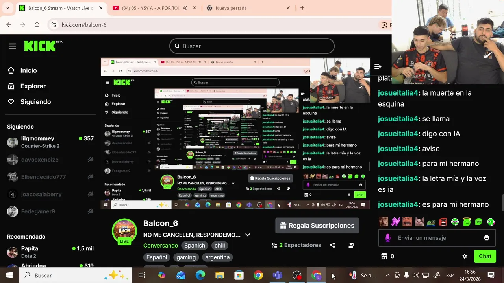Insert green headphones kiss emote

tap(490, 222)
